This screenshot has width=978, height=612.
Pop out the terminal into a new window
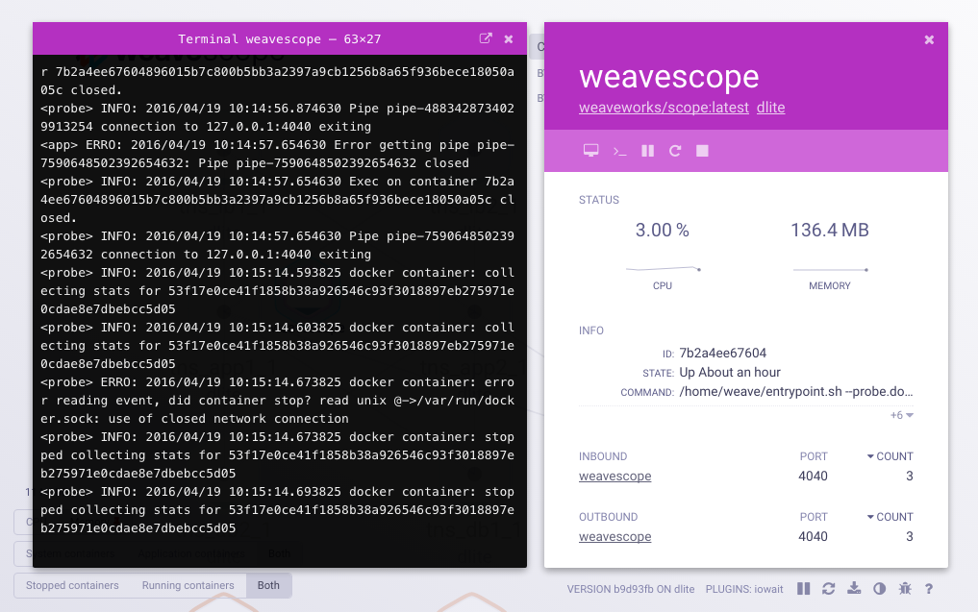485,38
